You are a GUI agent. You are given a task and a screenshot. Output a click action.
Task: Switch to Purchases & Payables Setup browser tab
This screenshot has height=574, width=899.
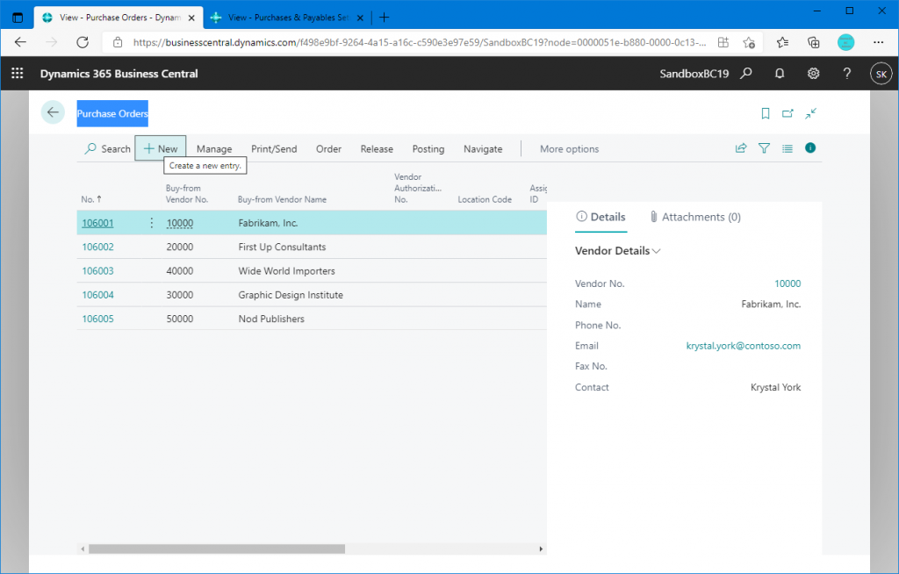[x=287, y=18]
